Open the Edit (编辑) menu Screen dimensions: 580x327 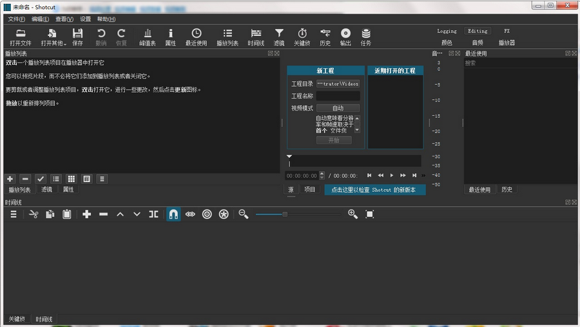pyautogui.click(x=40, y=19)
